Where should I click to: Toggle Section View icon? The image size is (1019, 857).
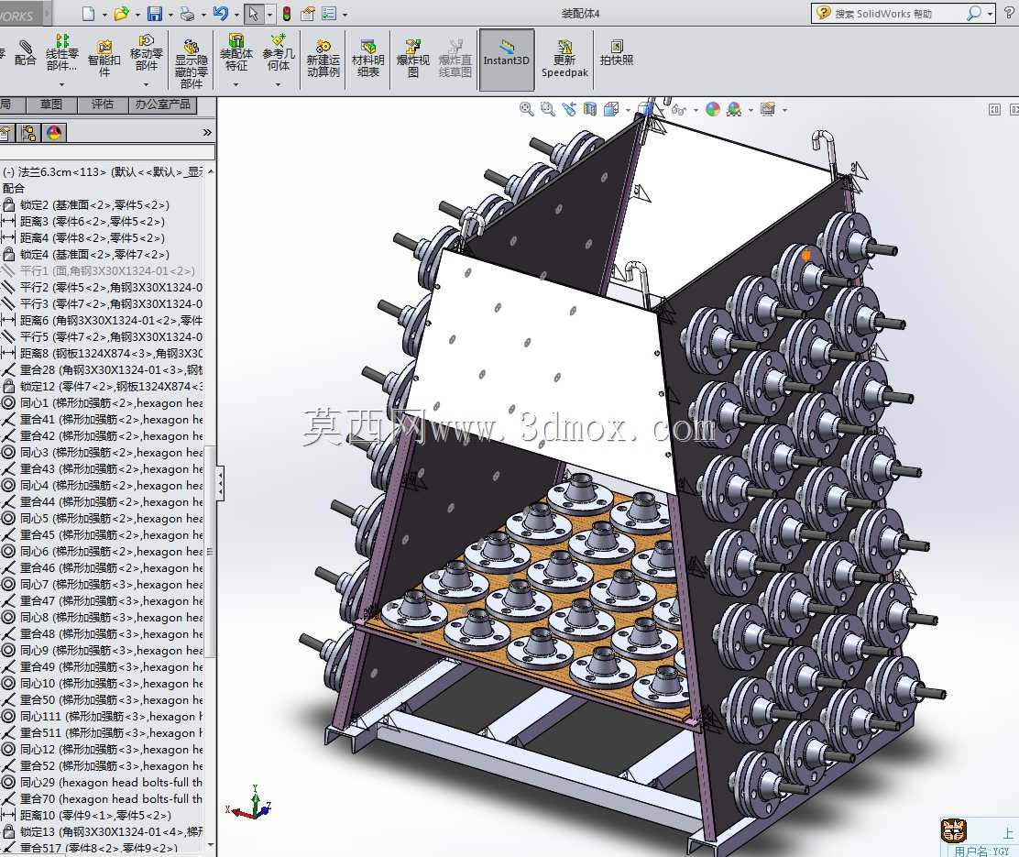coord(590,109)
